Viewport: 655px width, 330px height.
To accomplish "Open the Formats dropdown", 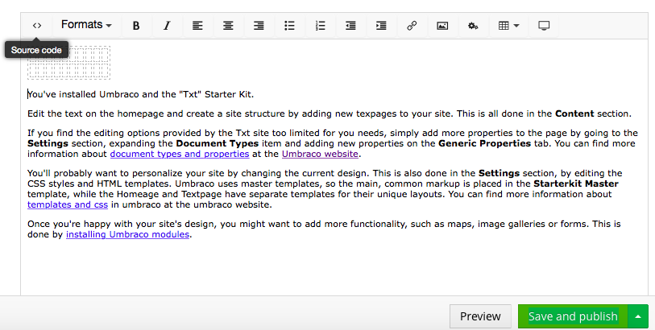I will click(x=86, y=25).
